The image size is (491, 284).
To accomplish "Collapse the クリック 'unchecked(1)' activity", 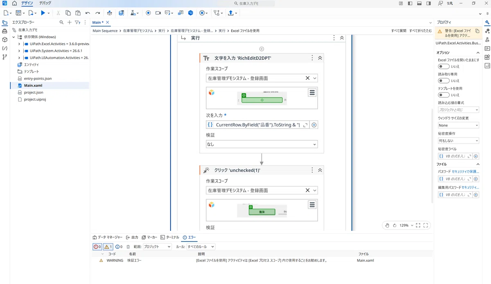I will coord(320,170).
